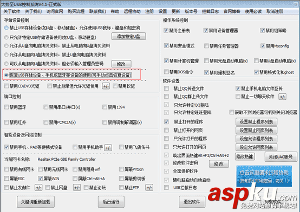The width and height of the screenshot is (300, 212).
Task: Click the 修改 button beside 管理员密码 option
Action: coord(121,64)
